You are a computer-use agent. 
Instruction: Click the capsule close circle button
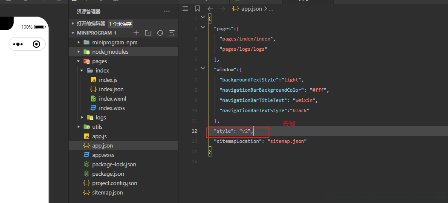[36, 44]
